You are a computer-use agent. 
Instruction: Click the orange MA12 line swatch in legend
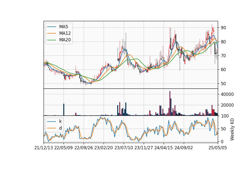coord(51,33)
